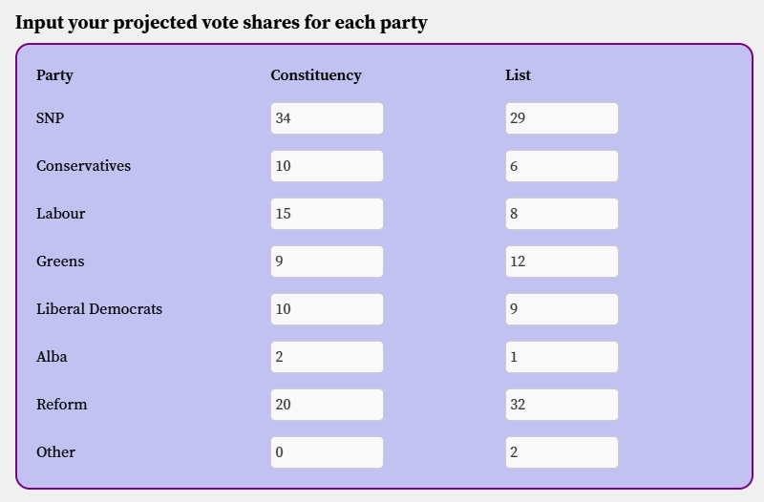Click the Alba Constituency input box

[x=327, y=357]
